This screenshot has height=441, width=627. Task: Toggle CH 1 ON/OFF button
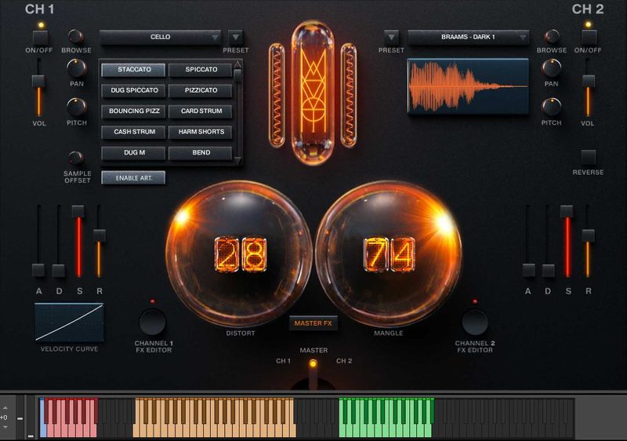pos(41,38)
